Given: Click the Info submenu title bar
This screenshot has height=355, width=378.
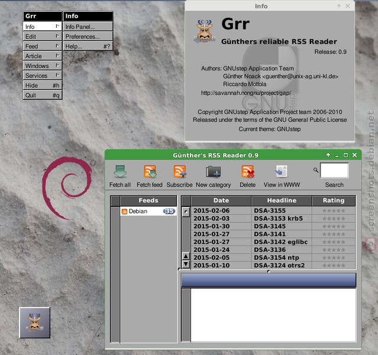Looking at the screenshot, I should click(x=88, y=16).
